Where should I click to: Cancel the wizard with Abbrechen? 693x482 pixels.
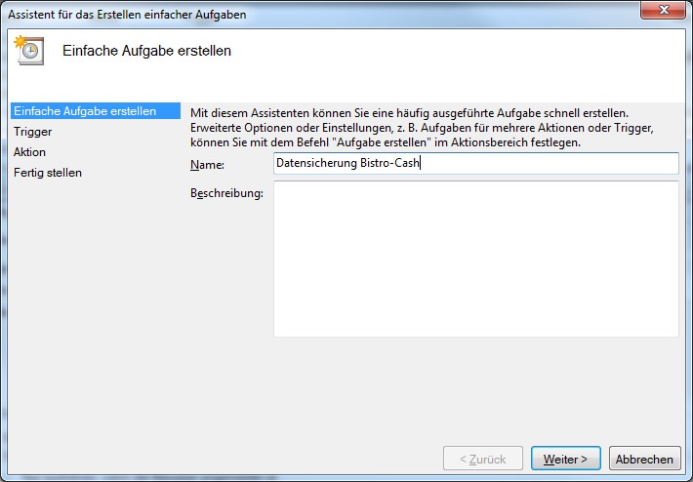644,459
